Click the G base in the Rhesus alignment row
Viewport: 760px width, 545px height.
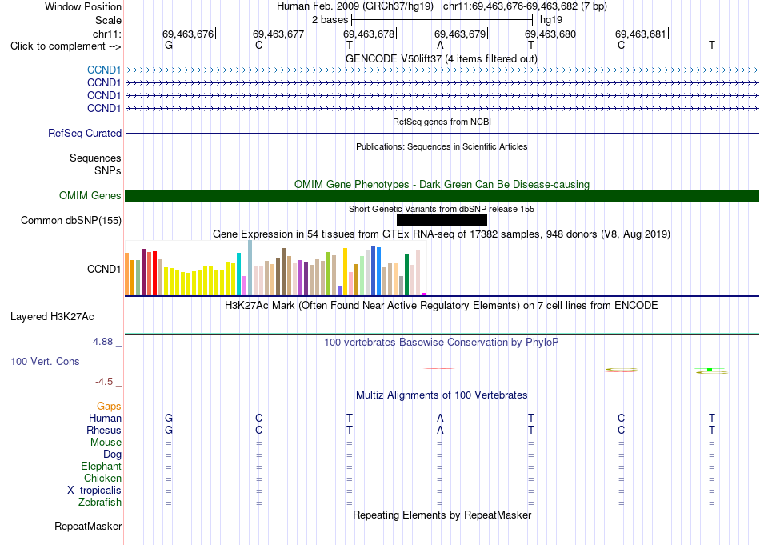(169, 430)
